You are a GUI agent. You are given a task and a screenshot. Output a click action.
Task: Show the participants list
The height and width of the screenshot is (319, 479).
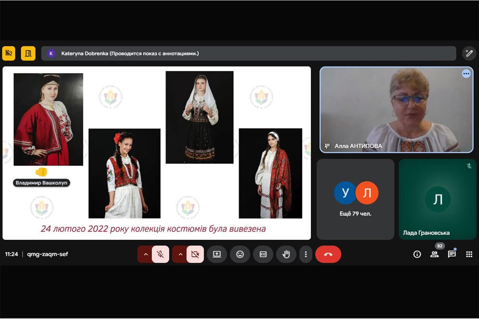pos(434,254)
